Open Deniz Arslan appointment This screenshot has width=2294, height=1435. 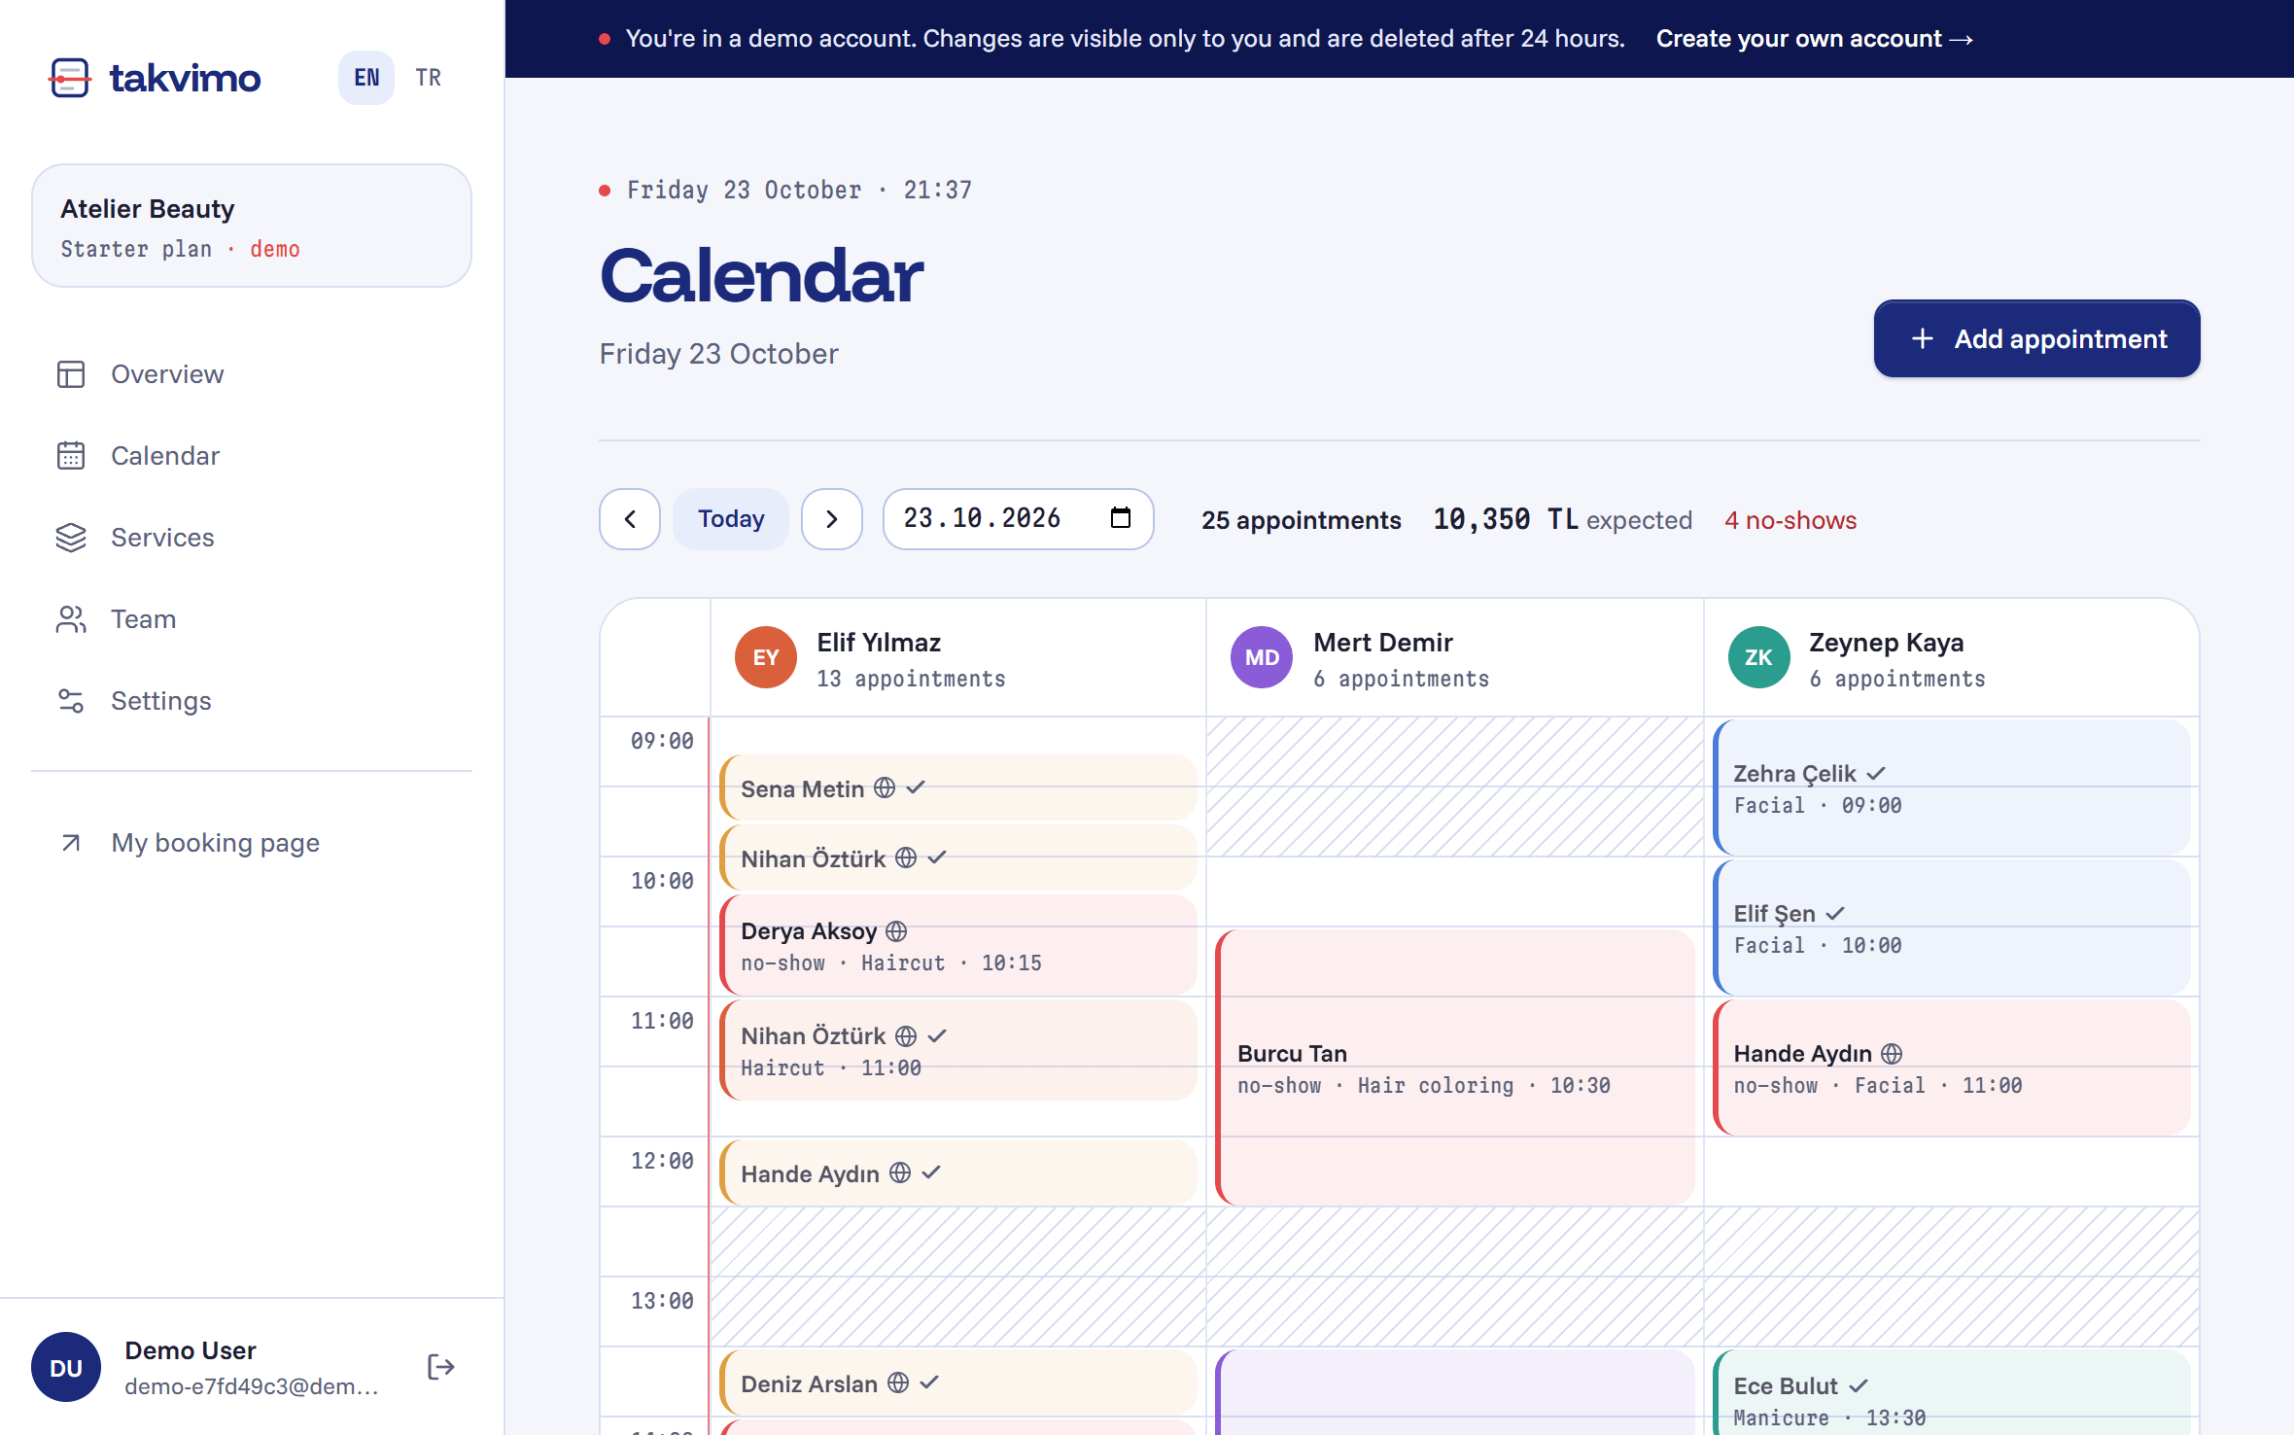tap(958, 1383)
